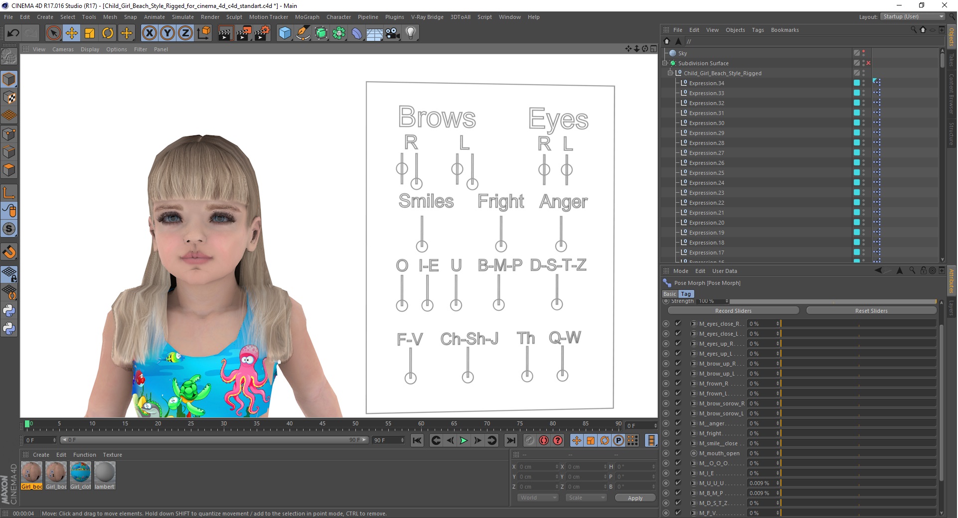
Task: Expand M_eyes_close_R morph entry
Action: pyautogui.click(x=693, y=324)
